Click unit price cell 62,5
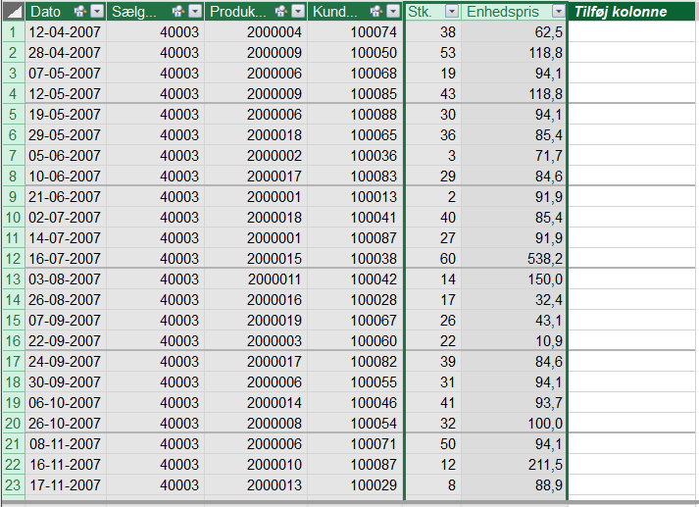Image resolution: width=699 pixels, height=507 pixels. (514, 32)
